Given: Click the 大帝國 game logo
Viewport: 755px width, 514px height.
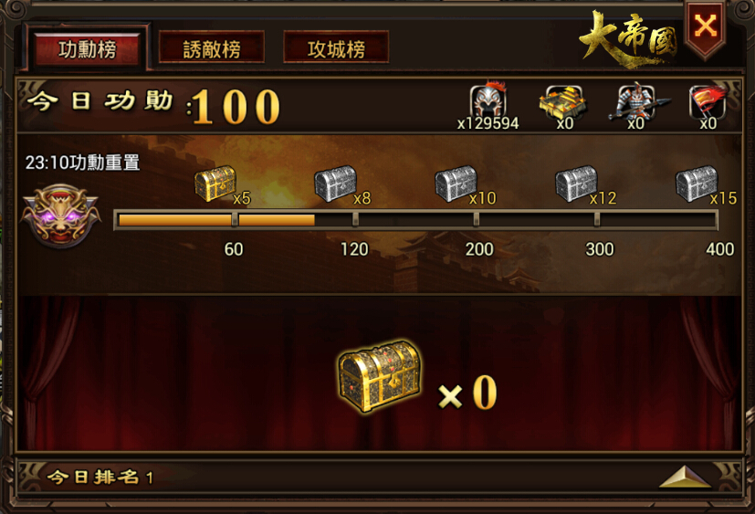Looking at the screenshot, I should point(629,39).
